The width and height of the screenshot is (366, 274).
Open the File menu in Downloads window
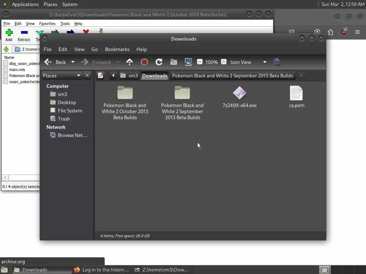48,49
